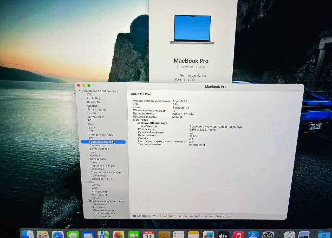This screenshot has width=332, height=238.
Task: Open Calendar icon showing июль 11
Action: 149,235
